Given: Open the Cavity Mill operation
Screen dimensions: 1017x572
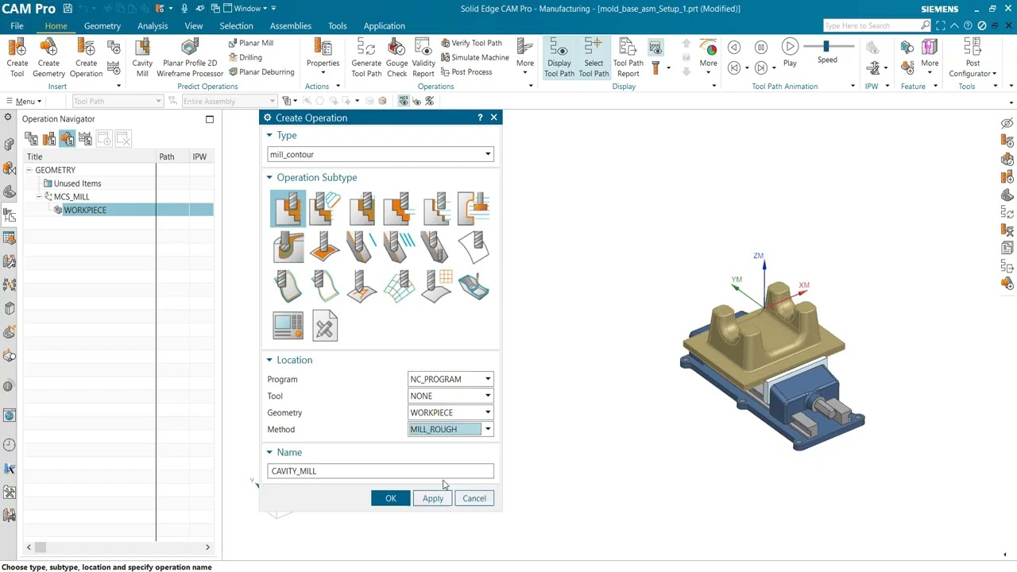Looking at the screenshot, I should pyautogui.click(x=142, y=57).
